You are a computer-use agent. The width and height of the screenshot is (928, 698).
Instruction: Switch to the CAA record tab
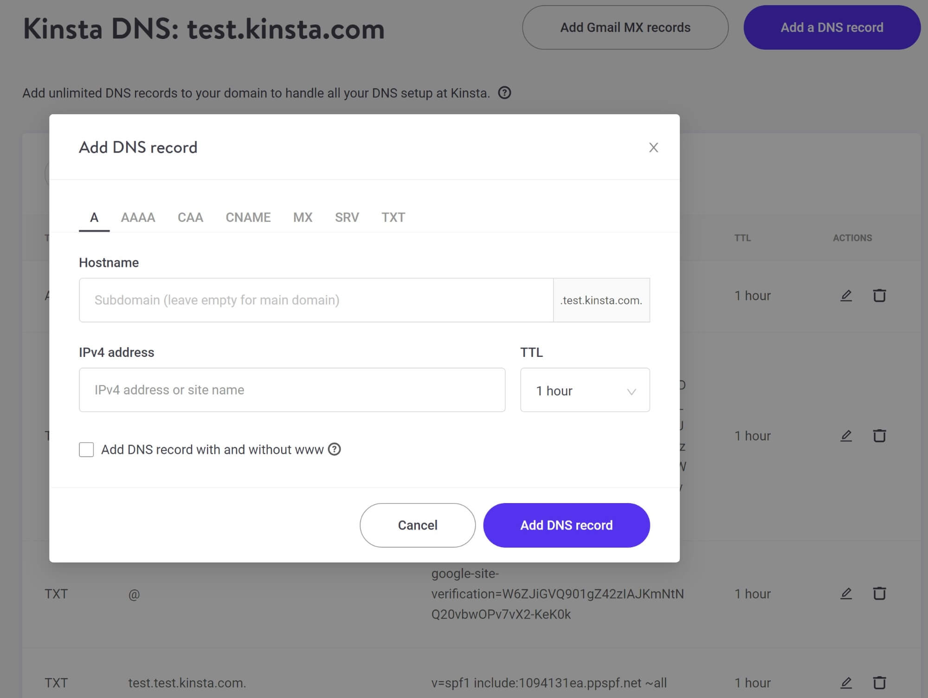click(190, 217)
